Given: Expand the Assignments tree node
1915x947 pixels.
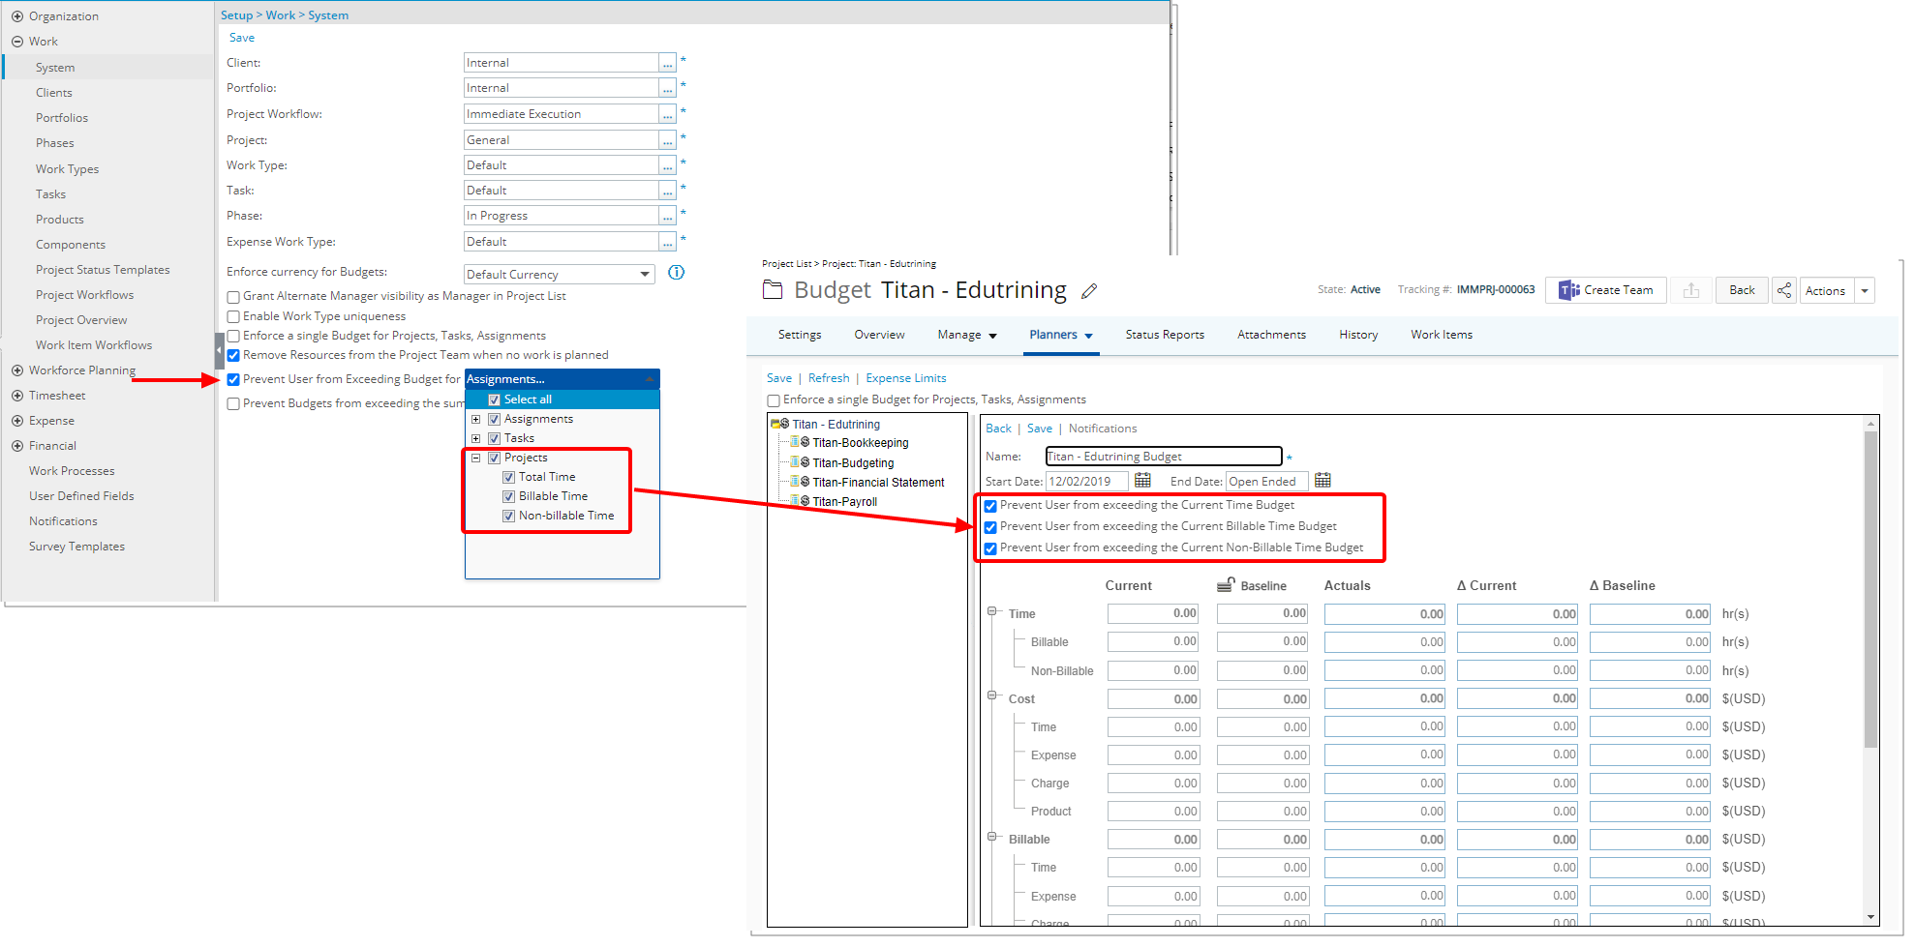Looking at the screenshot, I should tap(475, 420).
